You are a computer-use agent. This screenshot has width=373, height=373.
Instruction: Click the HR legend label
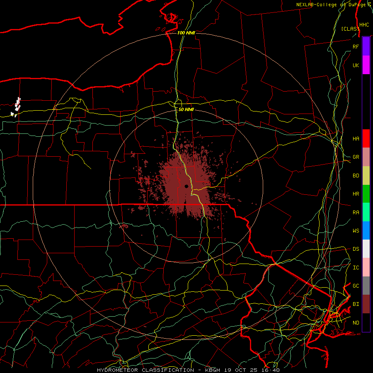(x=356, y=194)
